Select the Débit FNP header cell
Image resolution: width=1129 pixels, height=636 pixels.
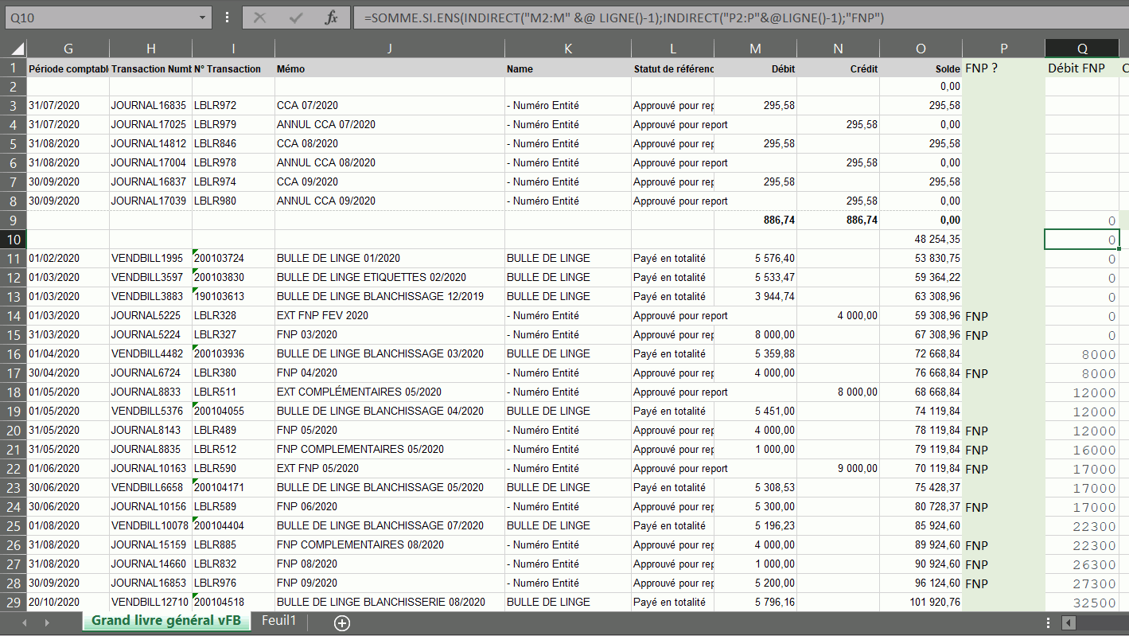[x=1081, y=68]
